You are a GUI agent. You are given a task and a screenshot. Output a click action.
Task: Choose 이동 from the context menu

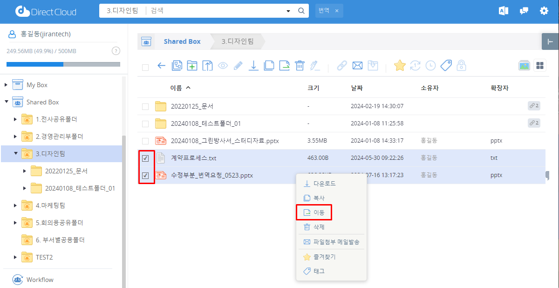pos(319,213)
